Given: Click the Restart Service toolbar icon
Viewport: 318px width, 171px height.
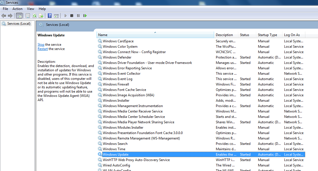Looking at the screenshot, I should tap(85, 16).
